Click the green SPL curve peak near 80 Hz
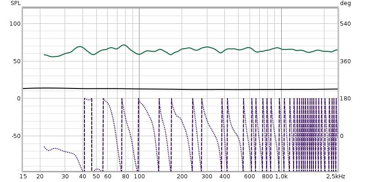The image size is (367, 182). click(x=124, y=45)
